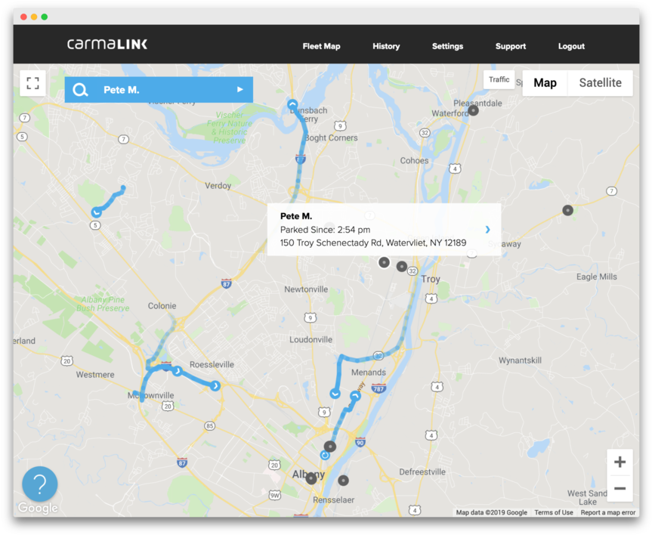Click Report a map error
Viewport: 652px width, 535px height.
click(x=608, y=512)
